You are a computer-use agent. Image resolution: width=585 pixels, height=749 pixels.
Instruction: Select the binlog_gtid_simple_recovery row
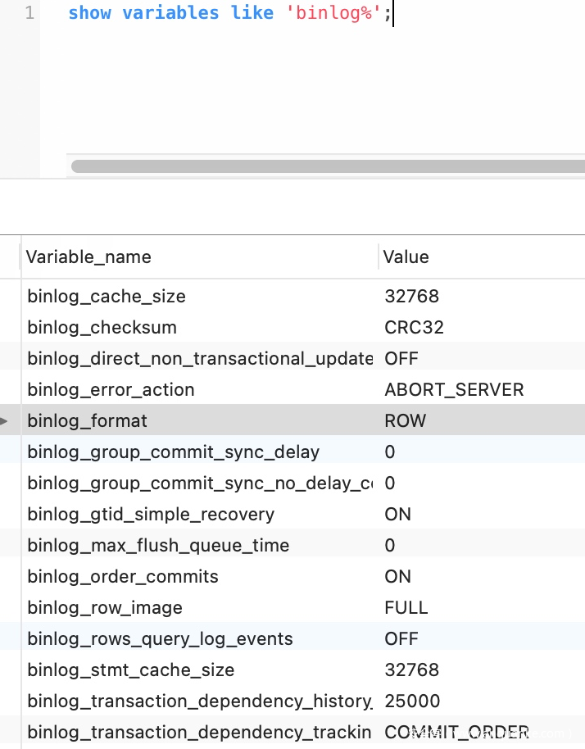tap(151, 514)
